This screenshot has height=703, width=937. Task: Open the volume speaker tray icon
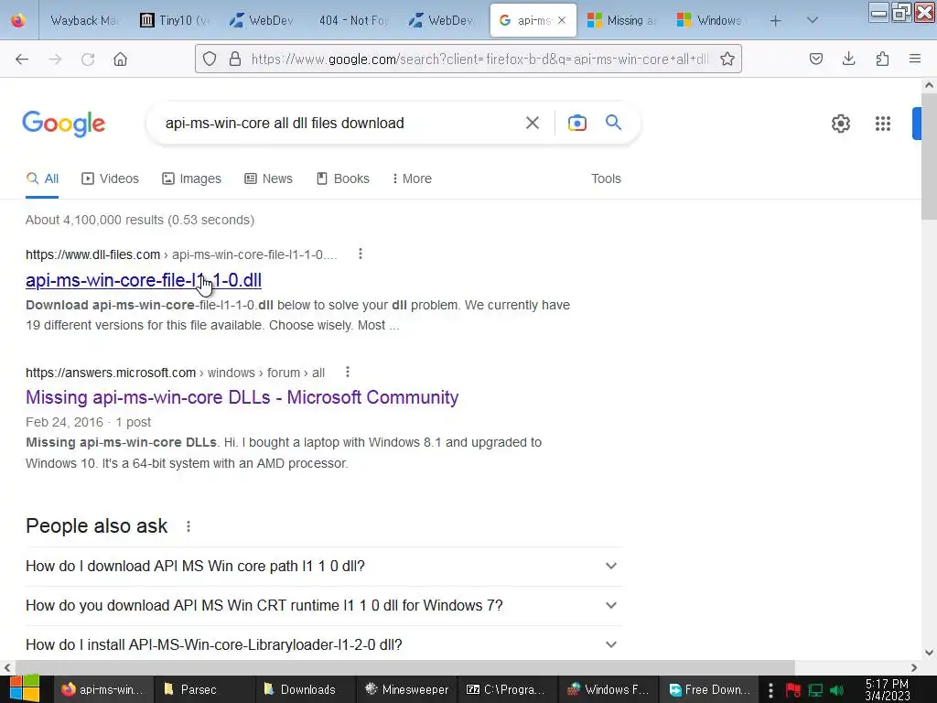pyautogui.click(x=836, y=690)
